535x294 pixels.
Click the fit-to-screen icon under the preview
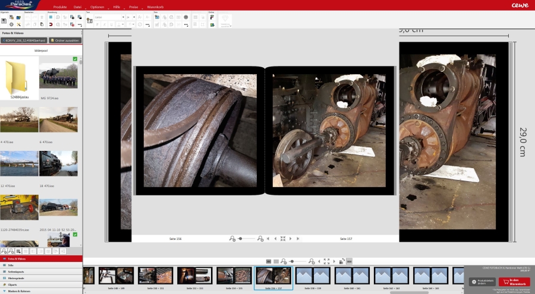283,238
